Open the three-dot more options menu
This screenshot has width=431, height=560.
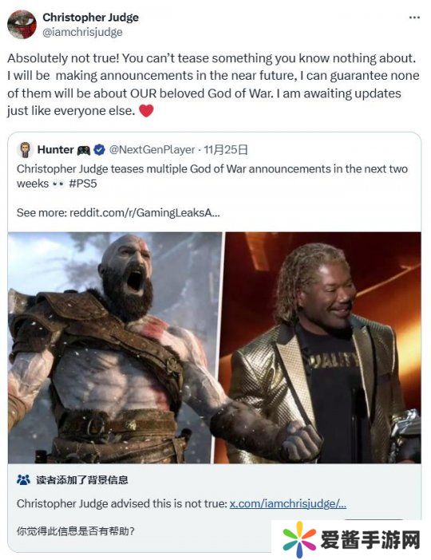pos(414,18)
